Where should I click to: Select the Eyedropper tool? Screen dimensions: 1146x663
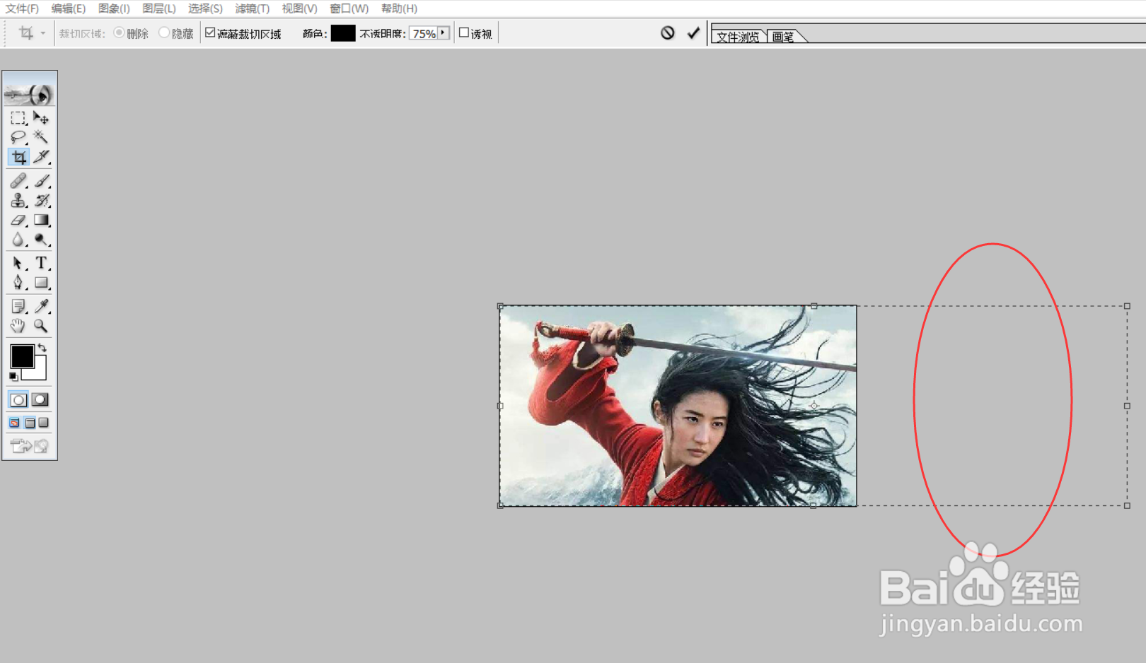[41, 307]
